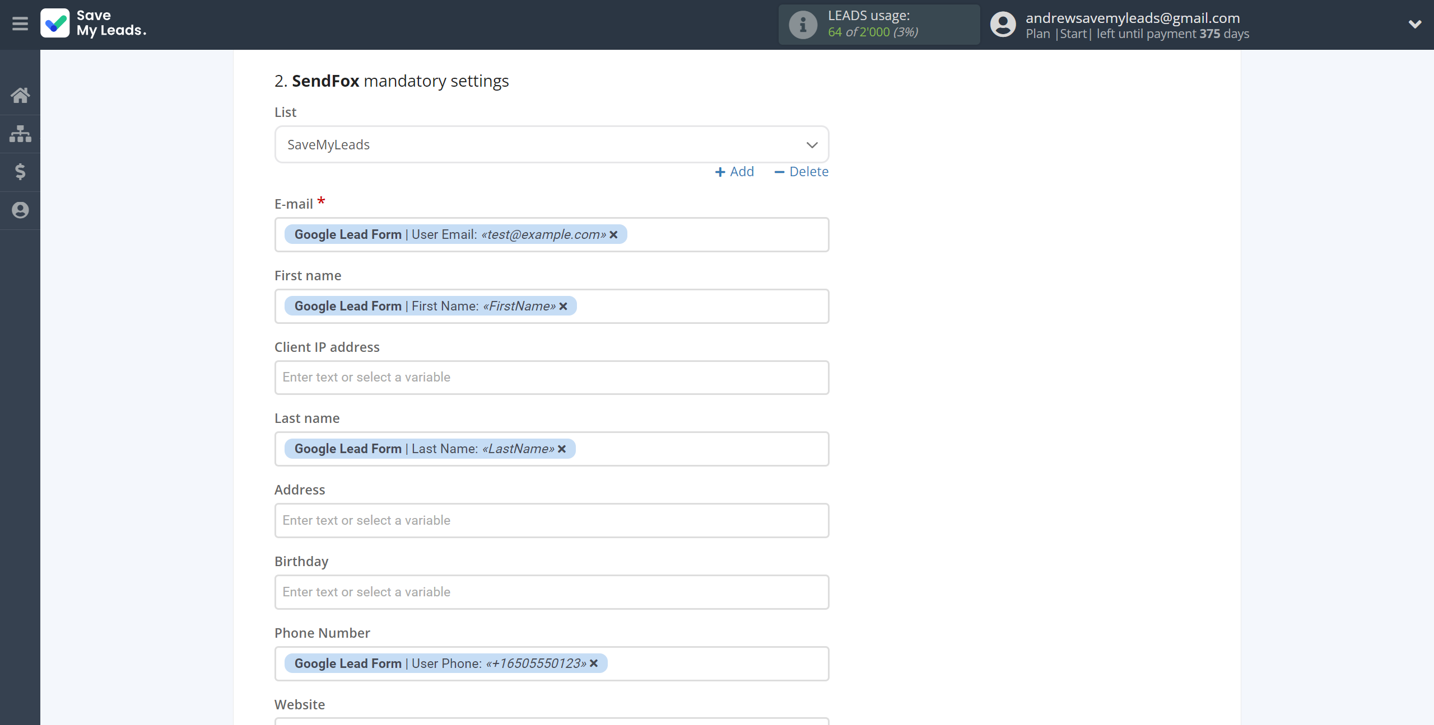Click the Client IP address field
The image size is (1434, 725).
click(x=552, y=378)
